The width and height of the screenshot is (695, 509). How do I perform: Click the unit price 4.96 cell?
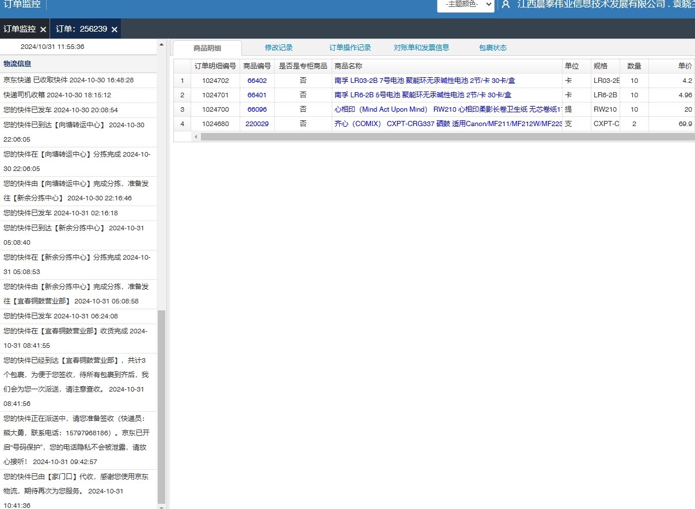[x=672, y=95]
